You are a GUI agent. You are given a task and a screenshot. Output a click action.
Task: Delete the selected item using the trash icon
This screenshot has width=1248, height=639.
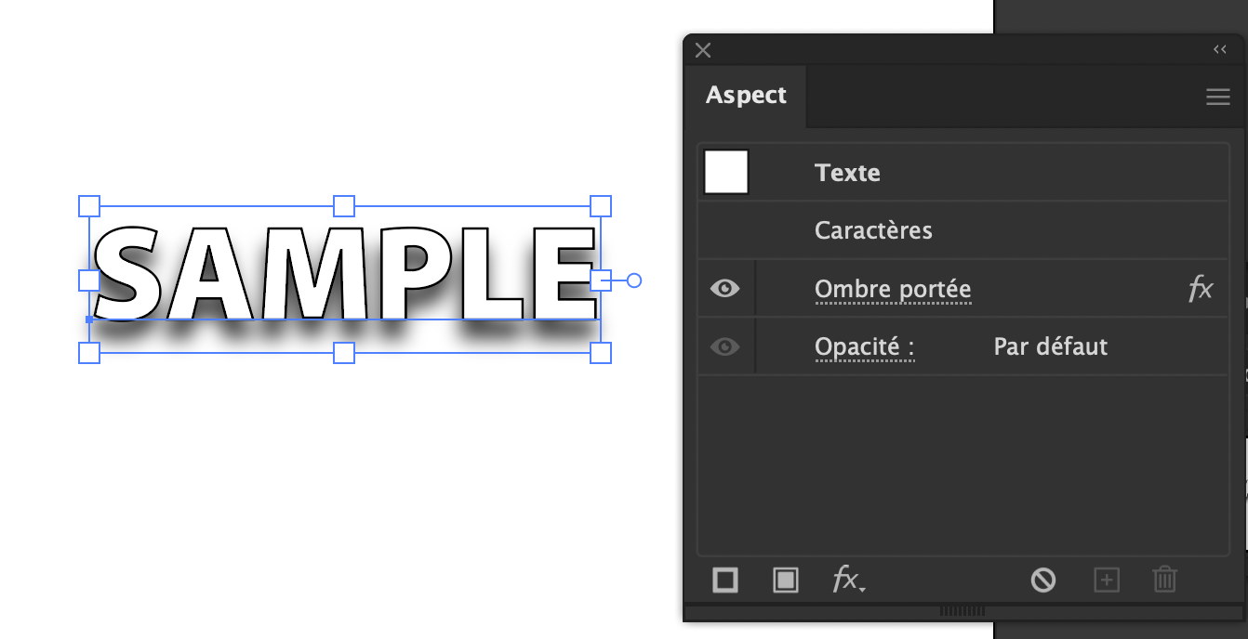click(x=1164, y=580)
